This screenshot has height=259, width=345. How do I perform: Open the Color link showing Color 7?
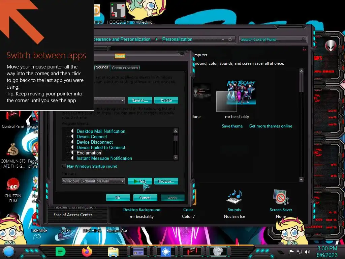pos(188,210)
